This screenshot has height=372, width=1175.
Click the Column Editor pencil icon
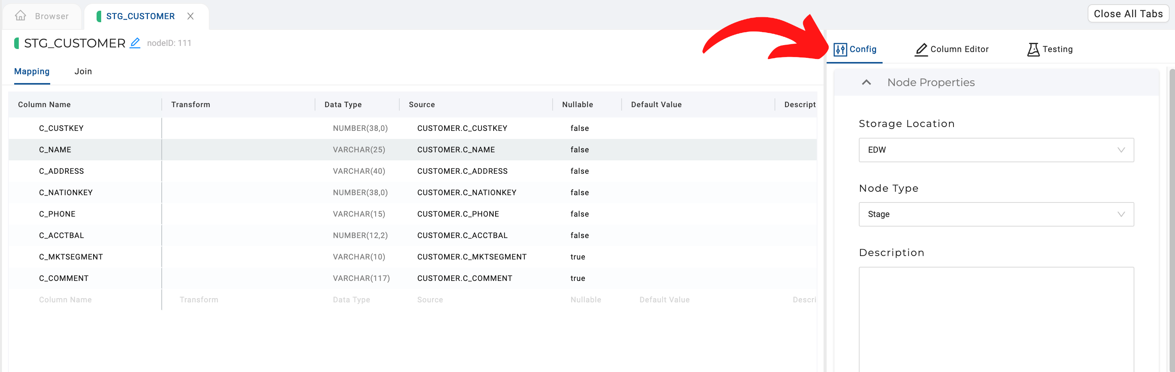click(x=921, y=49)
